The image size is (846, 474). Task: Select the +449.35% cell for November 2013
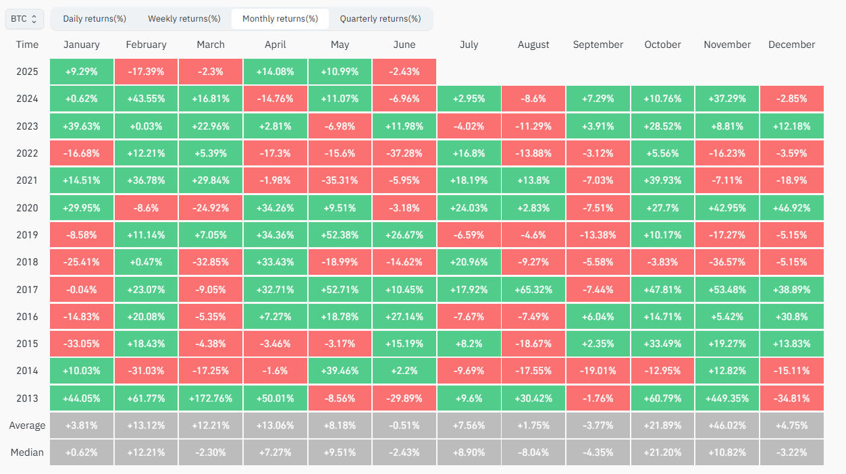pos(726,398)
